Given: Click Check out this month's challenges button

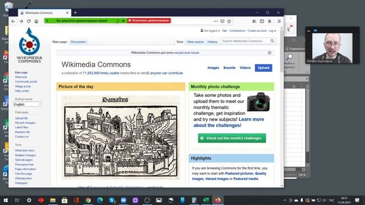Looking at the screenshot, I should tap(232, 138).
